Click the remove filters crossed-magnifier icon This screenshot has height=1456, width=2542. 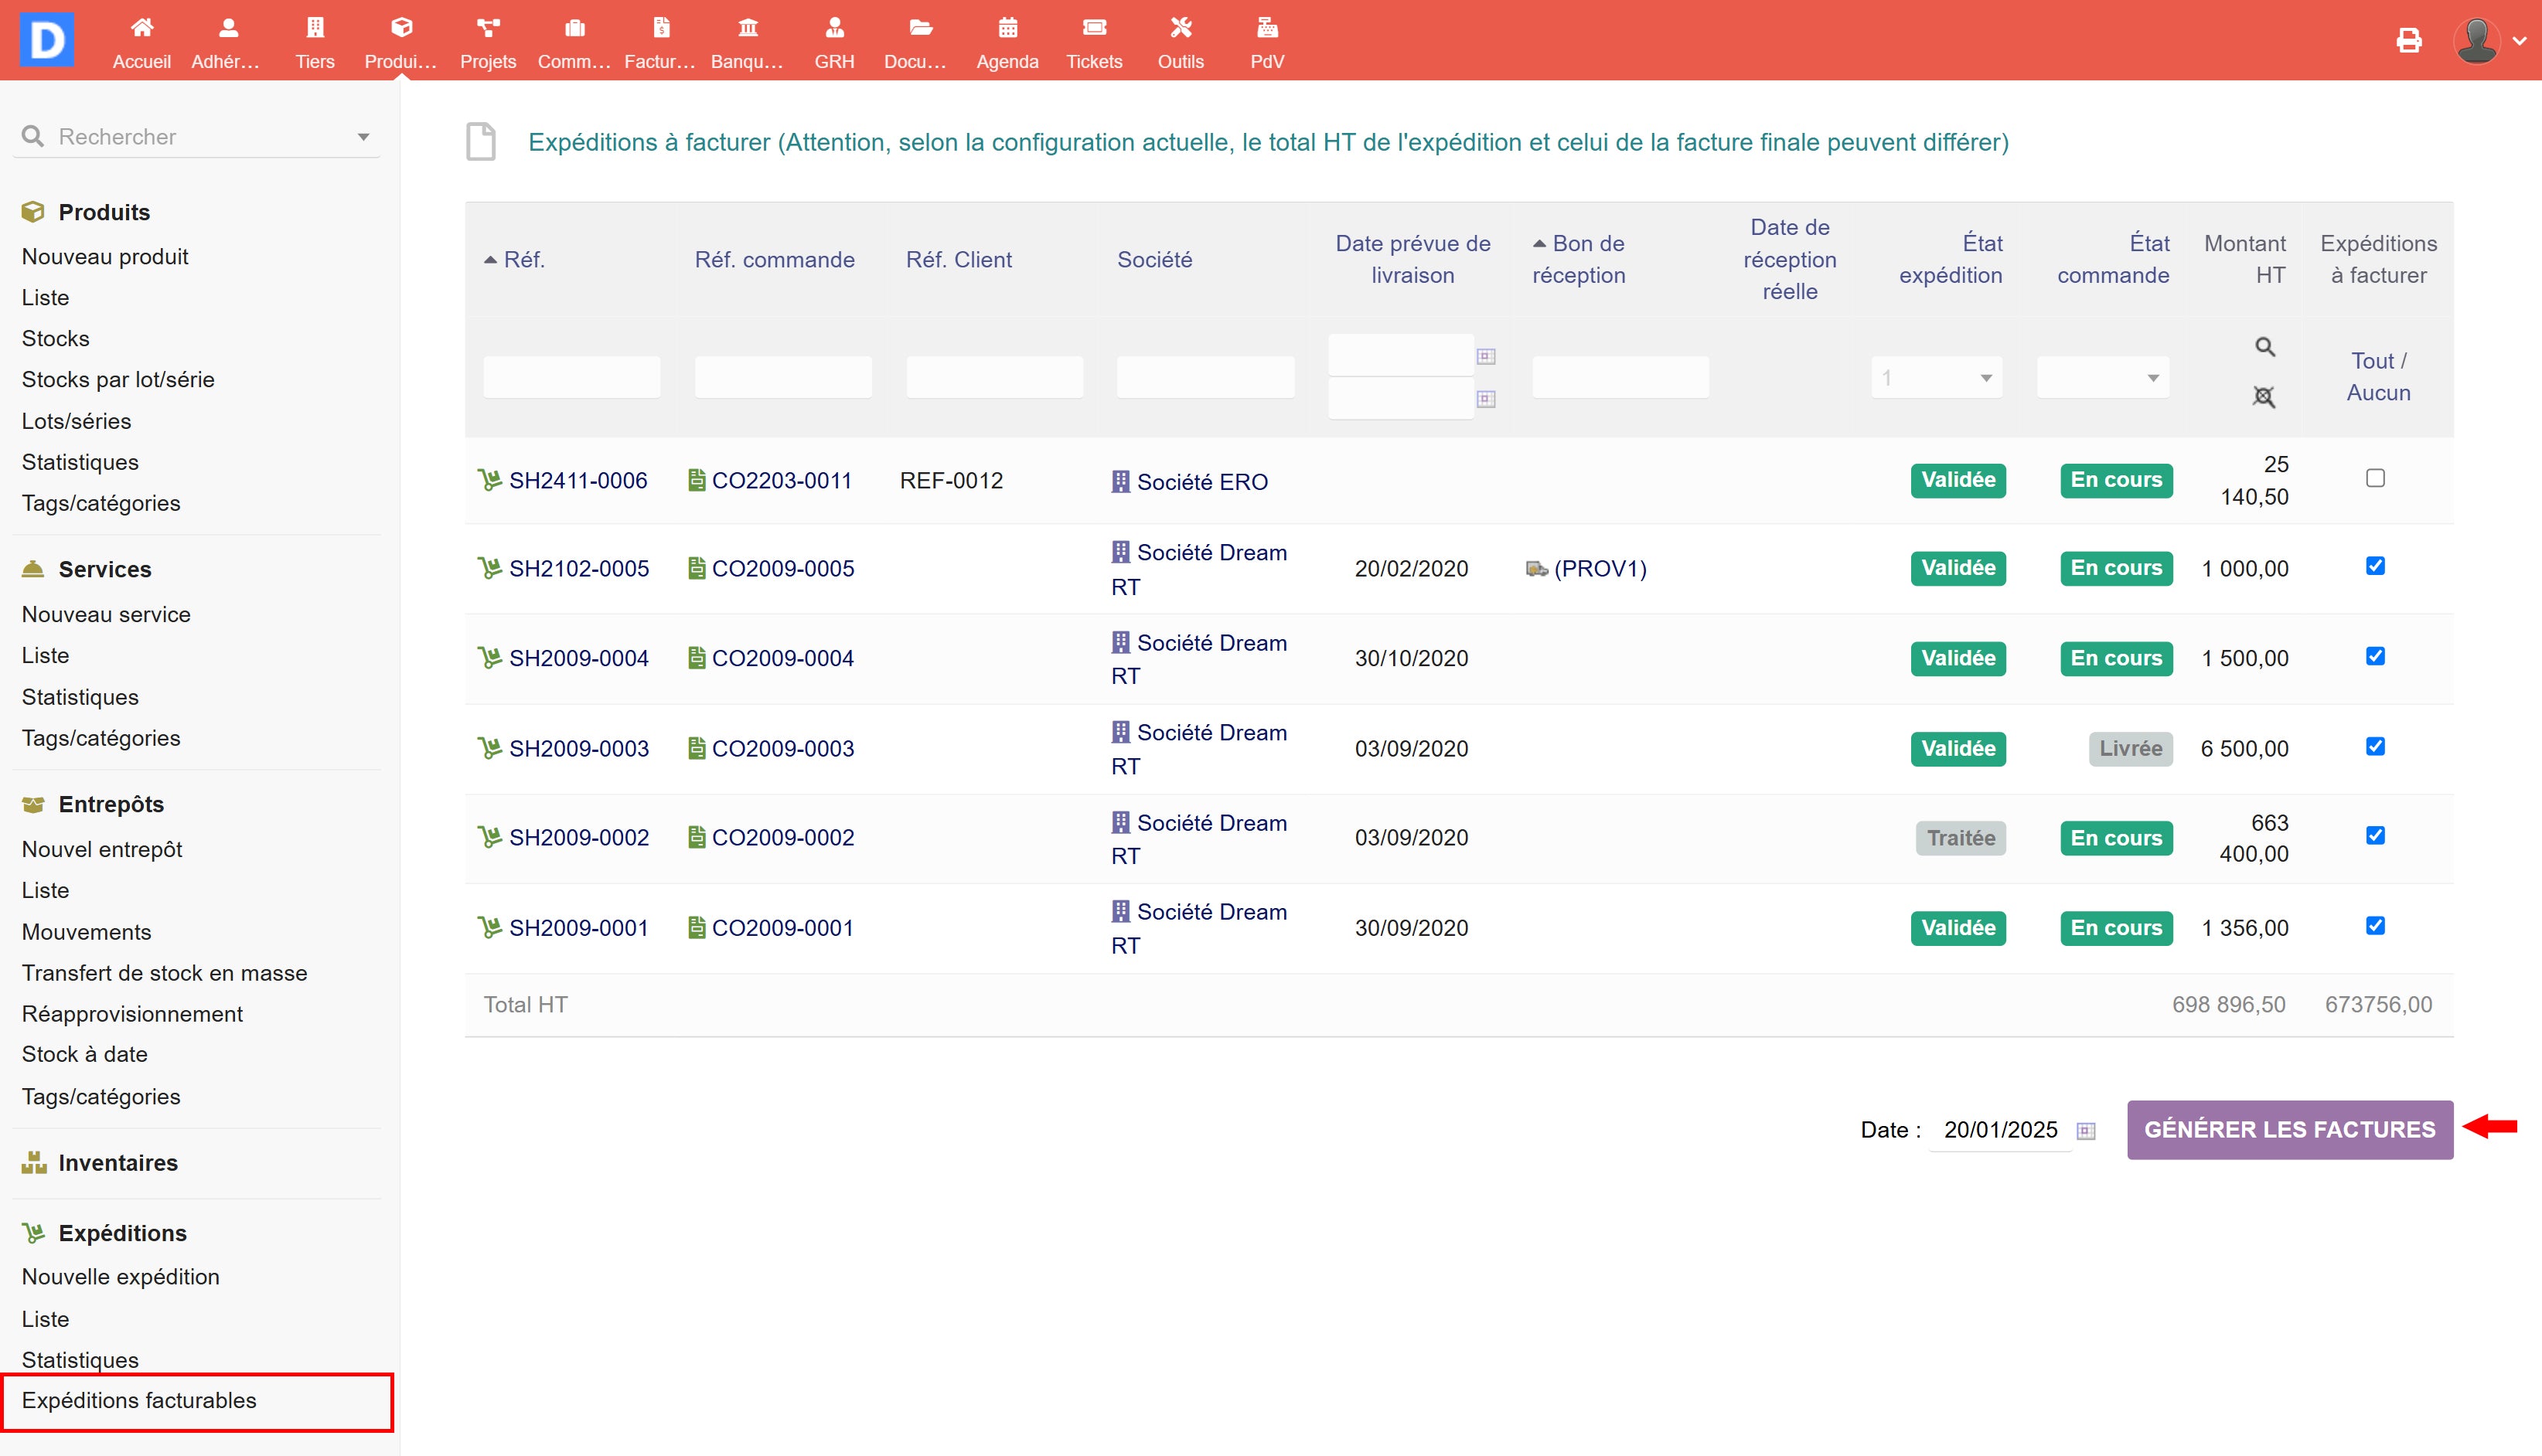pos(2264,397)
